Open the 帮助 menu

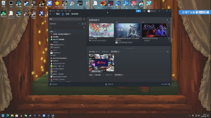point(70,11)
